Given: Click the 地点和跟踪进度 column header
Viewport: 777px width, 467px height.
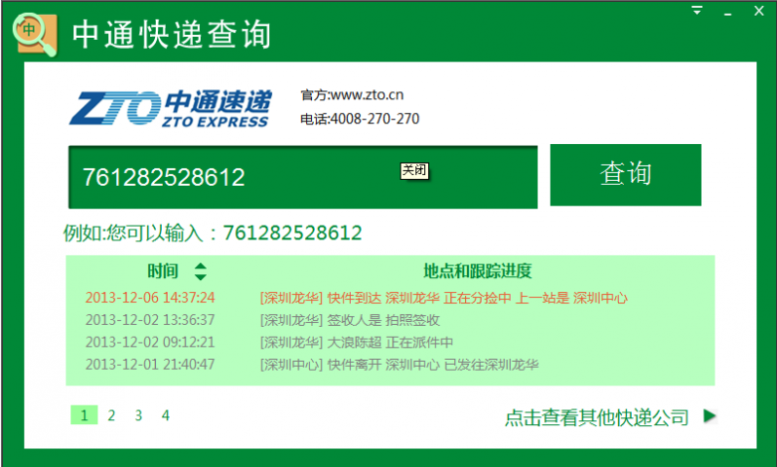Looking at the screenshot, I should click(477, 271).
